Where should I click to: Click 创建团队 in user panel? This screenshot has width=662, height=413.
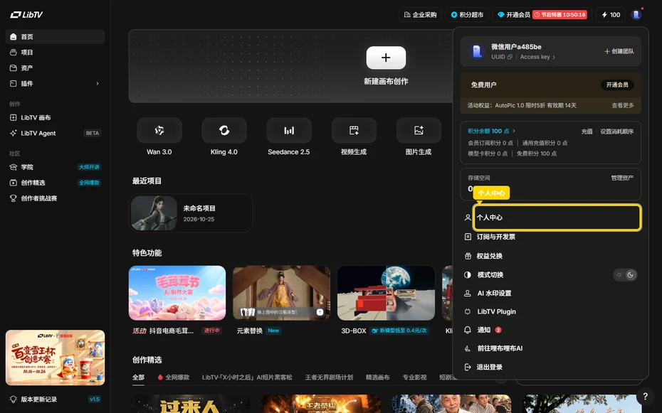click(619, 51)
